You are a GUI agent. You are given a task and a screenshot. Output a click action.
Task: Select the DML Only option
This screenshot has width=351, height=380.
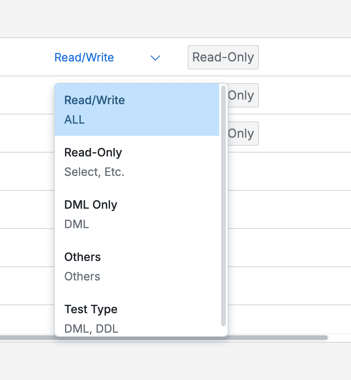(x=137, y=214)
